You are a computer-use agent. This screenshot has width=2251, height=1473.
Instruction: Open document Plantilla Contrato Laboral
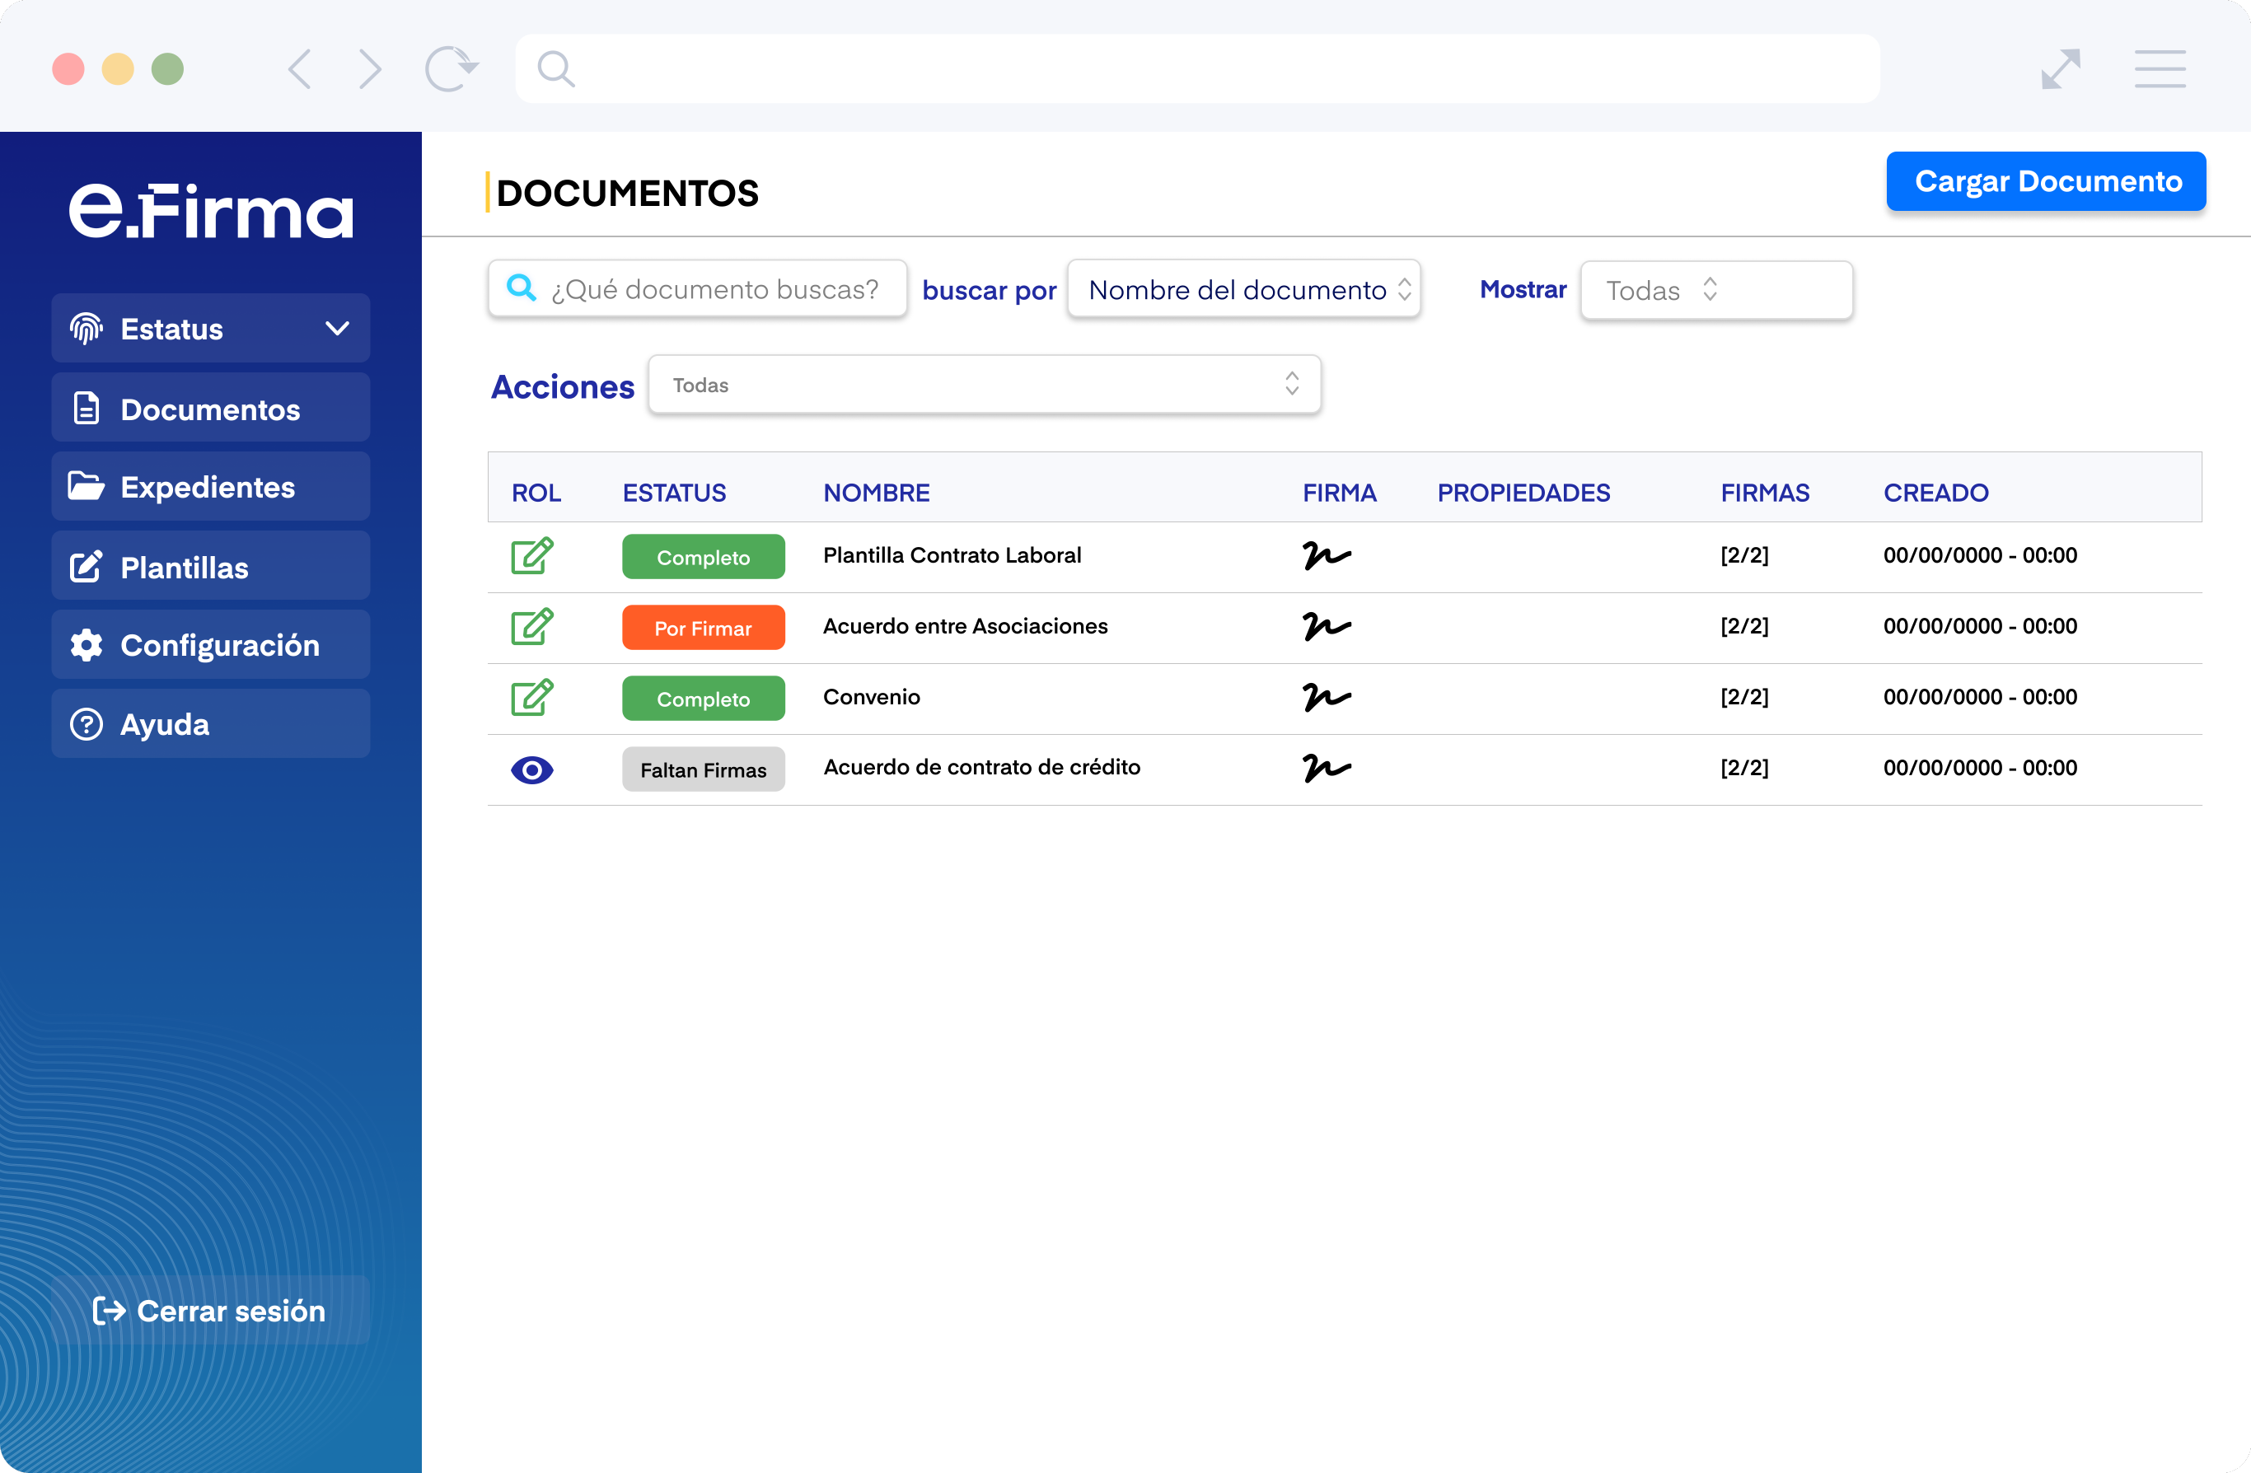pyautogui.click(x=952, y=555)
